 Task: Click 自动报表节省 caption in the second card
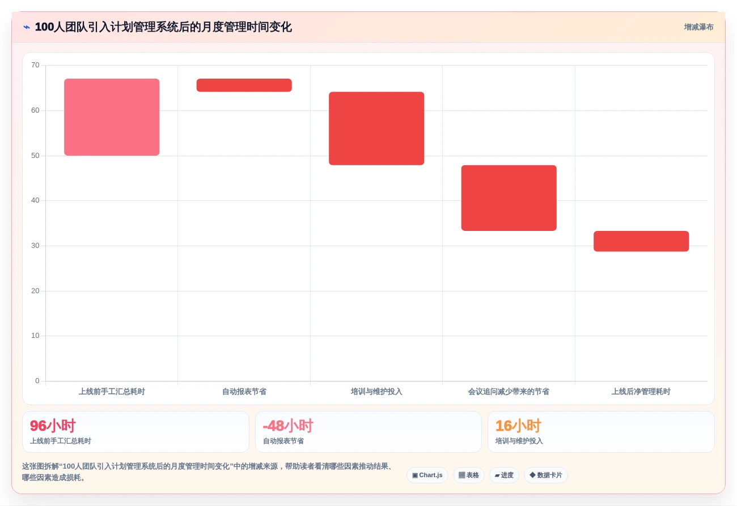point(283,441)
